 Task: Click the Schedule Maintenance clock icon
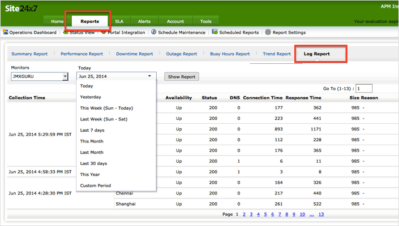click(x=153, y=33)
